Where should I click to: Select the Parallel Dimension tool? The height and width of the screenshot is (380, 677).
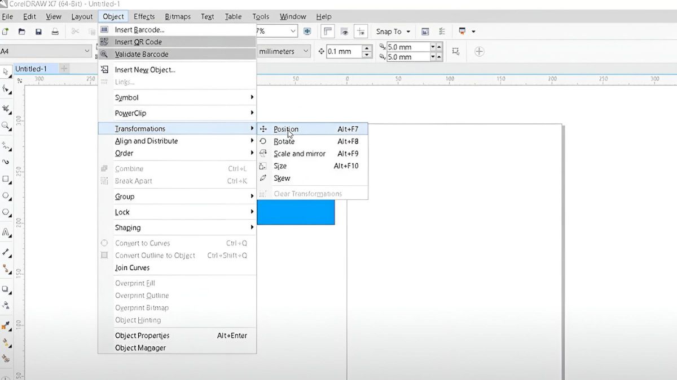pyautogui.click(x=6, y=252)
